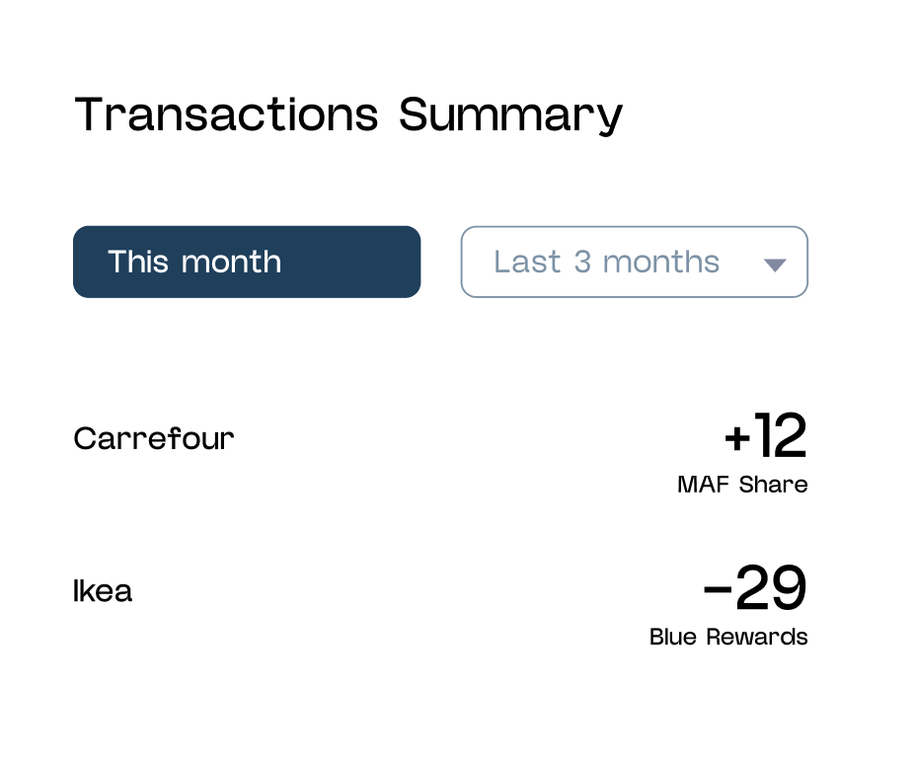Click the dropdown arrow triangle icon

(775, 265)
